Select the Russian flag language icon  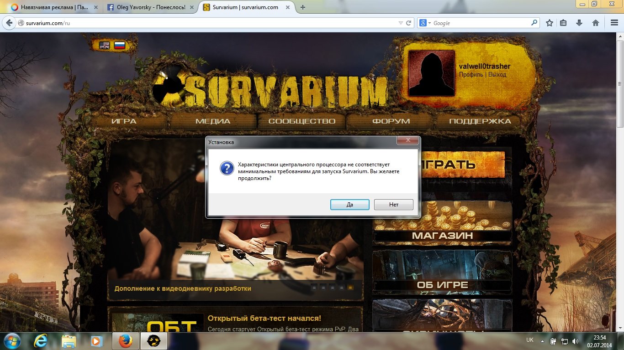click(120, 45)
